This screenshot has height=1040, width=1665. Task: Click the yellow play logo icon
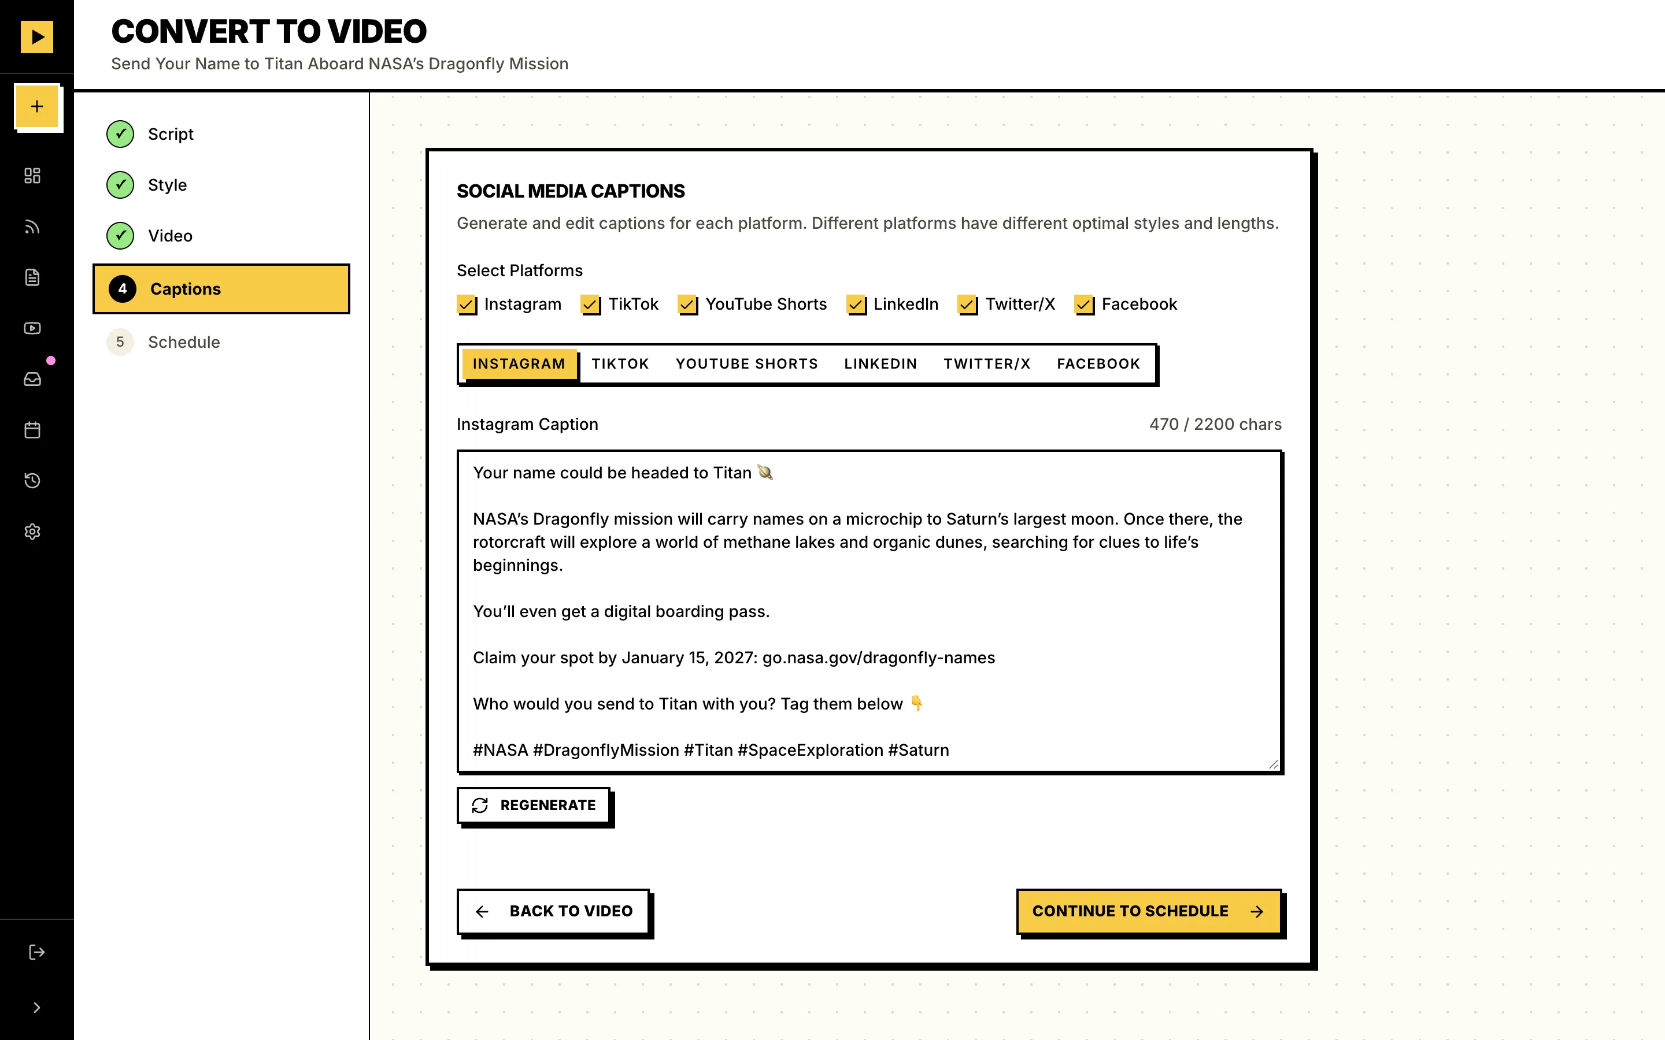click(x=36, y=36)
